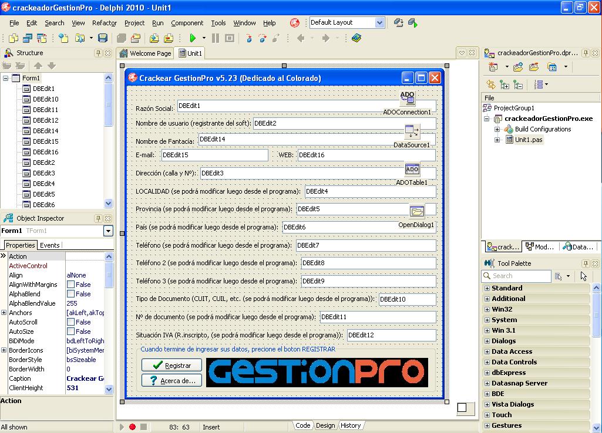Click the Step Over debug icon

tap(263, 38)
